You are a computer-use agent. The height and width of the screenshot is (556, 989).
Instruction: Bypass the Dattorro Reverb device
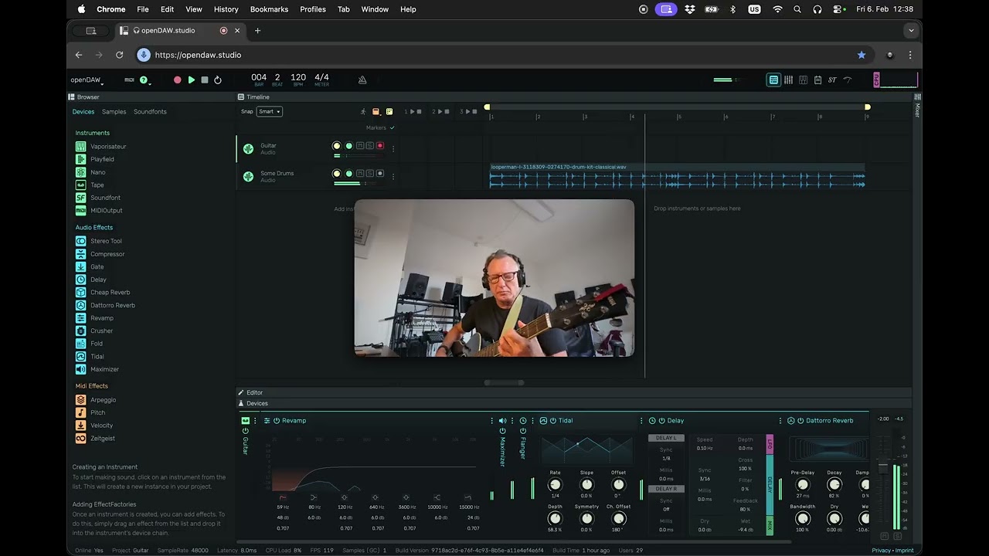coord(800,421)
